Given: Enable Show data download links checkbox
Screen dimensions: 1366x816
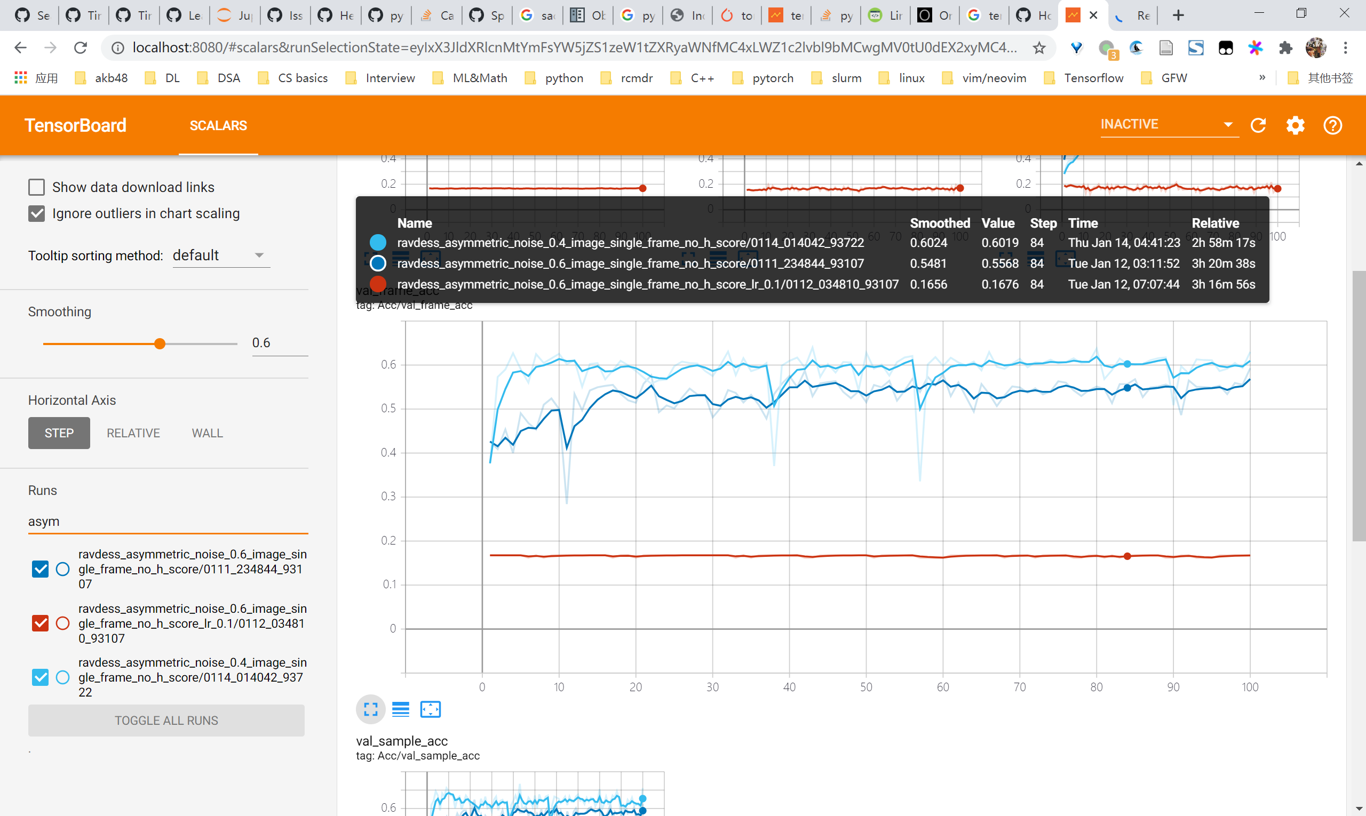Looking at the screenshot, I should tap(36, 187).
